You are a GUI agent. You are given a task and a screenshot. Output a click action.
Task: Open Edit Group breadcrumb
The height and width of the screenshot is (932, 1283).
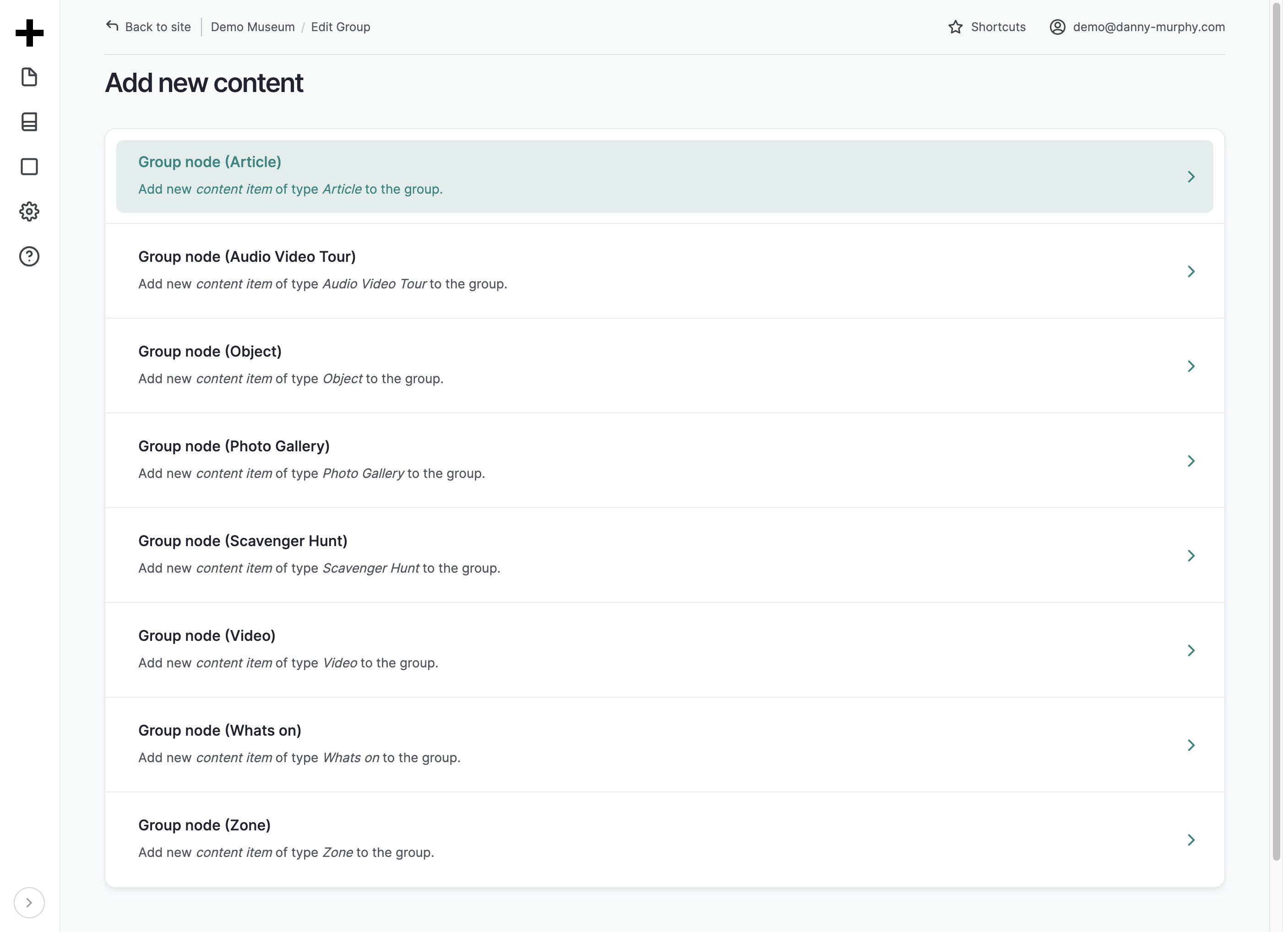[x=341, y=27]
